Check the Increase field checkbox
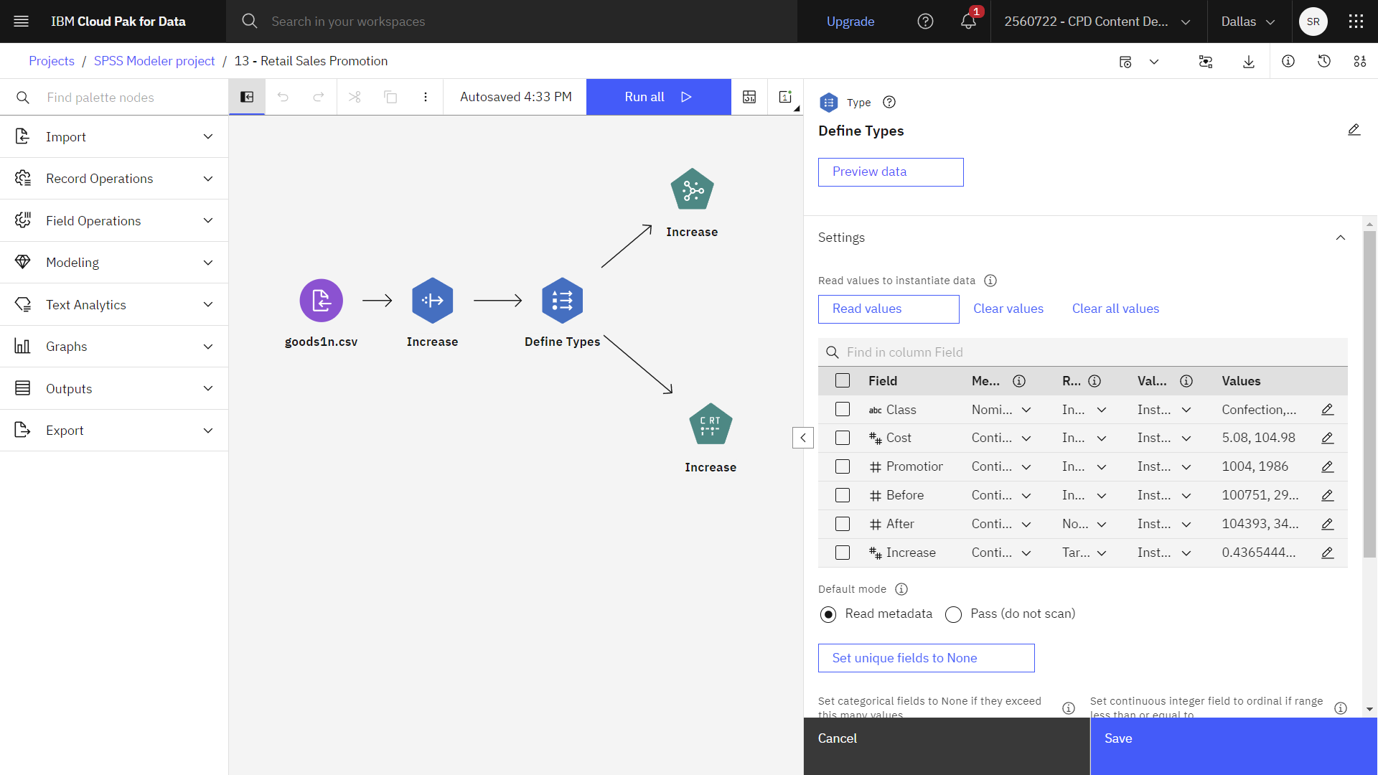The image size is (1378, 775). [x=843, y=553]
